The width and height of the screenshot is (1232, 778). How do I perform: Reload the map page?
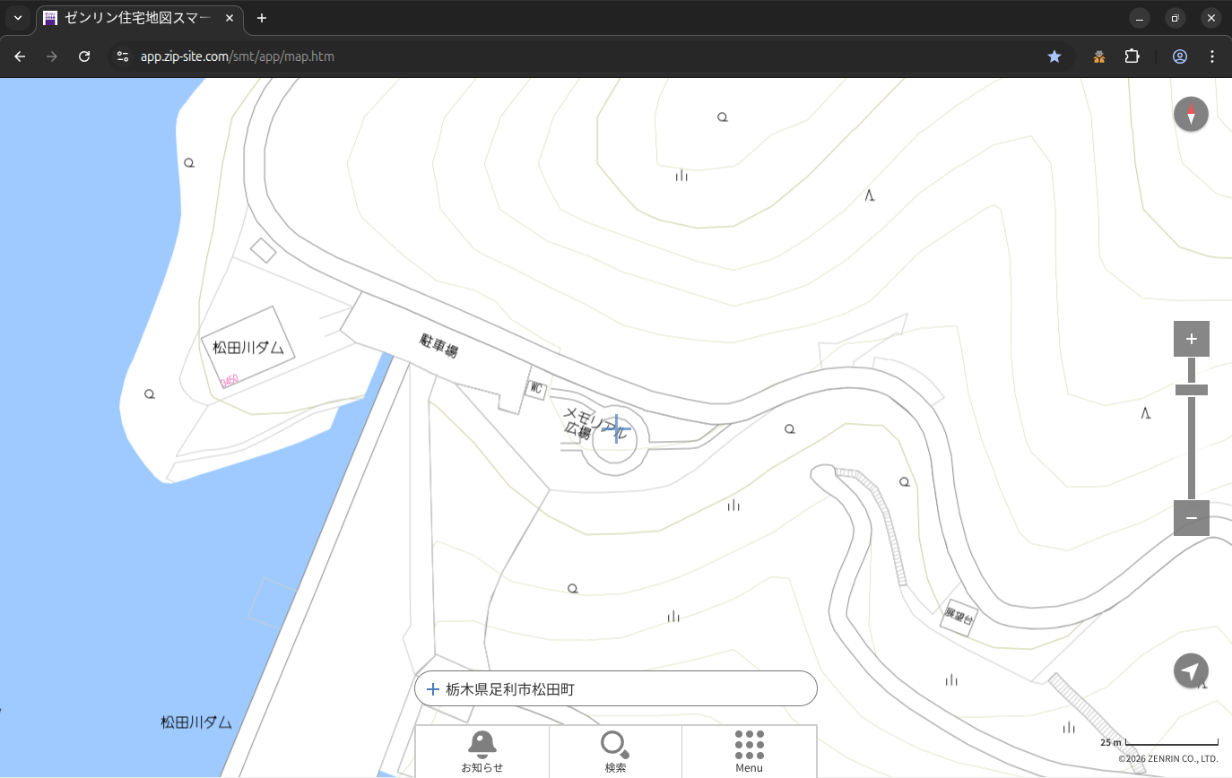[84, 56]
